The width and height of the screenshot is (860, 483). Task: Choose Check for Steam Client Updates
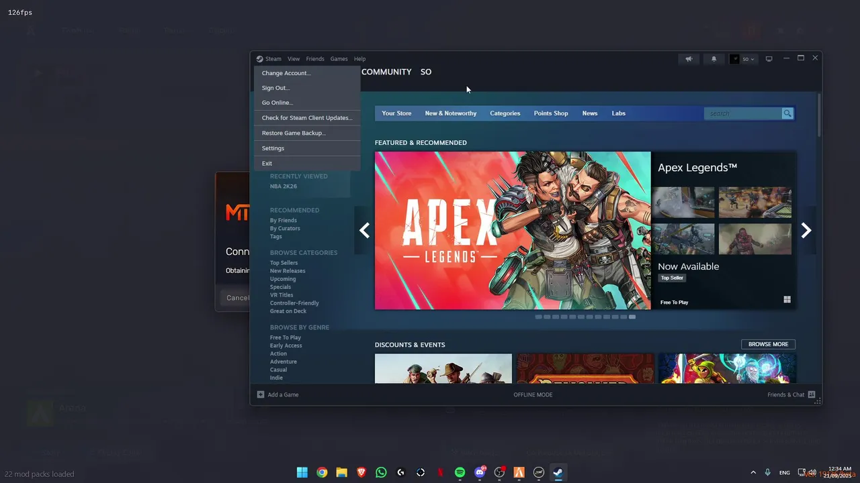307,118
